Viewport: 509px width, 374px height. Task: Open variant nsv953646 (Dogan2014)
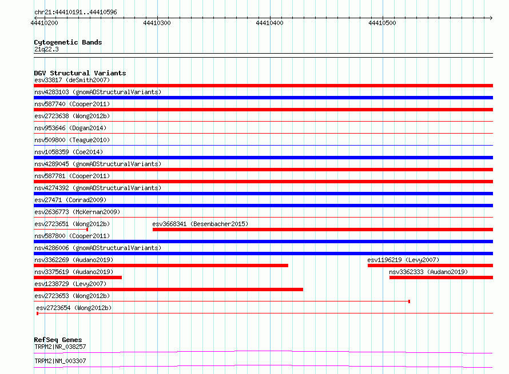pos(70,128)
